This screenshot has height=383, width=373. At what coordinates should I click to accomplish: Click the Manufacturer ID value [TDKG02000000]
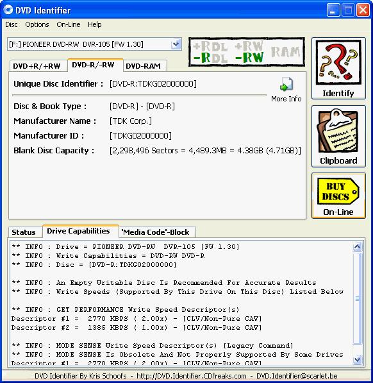pos(140,135)
